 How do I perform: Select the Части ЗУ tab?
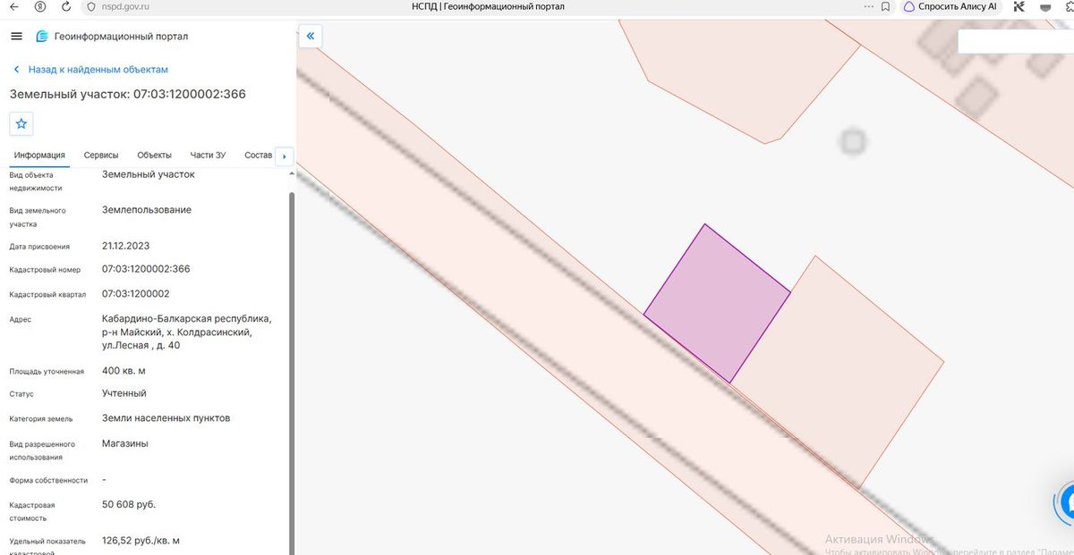(208, 156)
